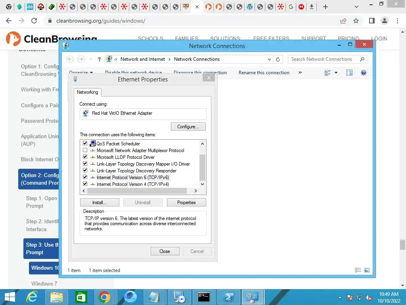The height and width of the screenshot is (305, 406).
Task: Click the share page icon in Chrome
Action: point(343,21)
